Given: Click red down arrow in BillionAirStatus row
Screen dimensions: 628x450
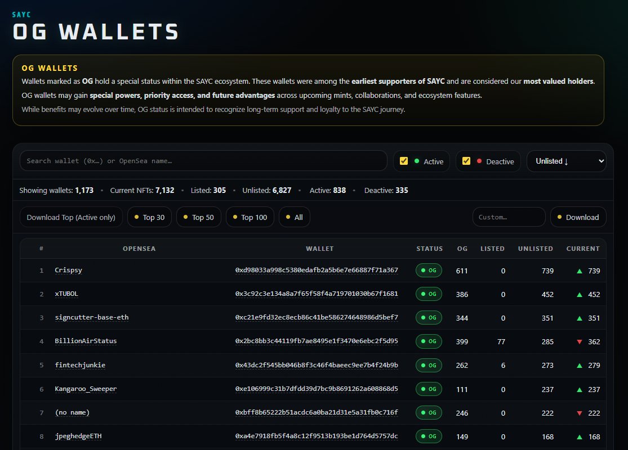Looking at the screenshot, I should pos(579,341).
